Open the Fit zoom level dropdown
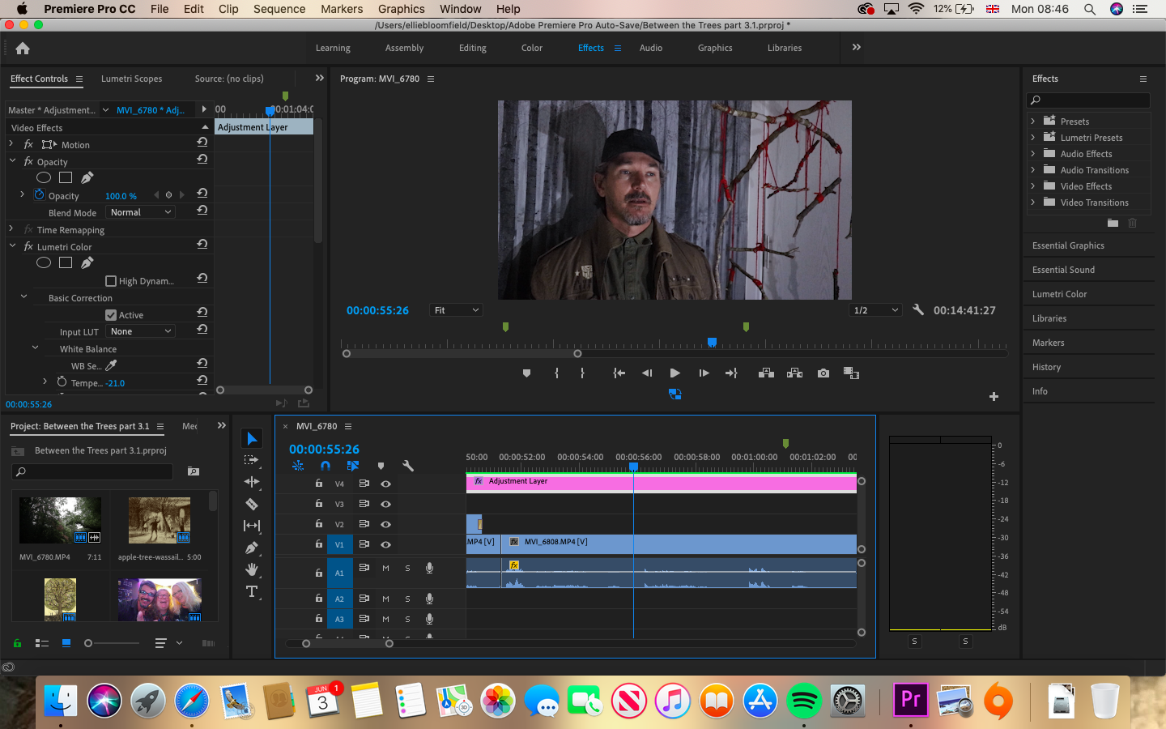The width and height of the screenshot is (1166, 729). pyautogui.click(x=457, y=310)
